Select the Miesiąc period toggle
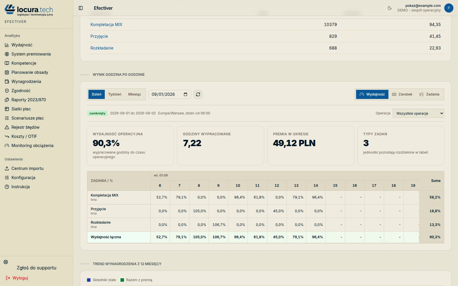The width and height of the screenshot is (458, 286). point(135,94)
